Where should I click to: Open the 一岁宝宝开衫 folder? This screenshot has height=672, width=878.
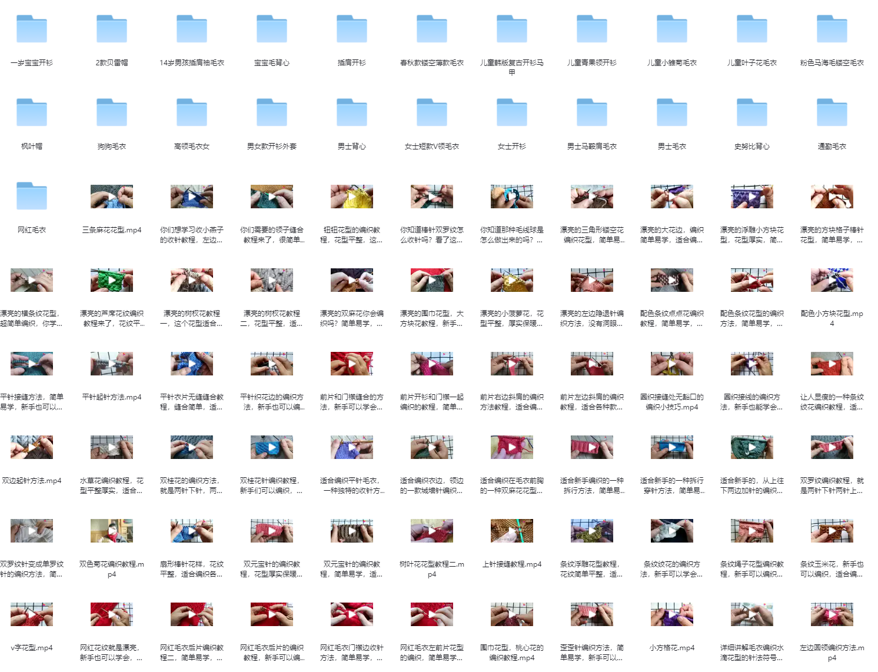pyautogui.click(x=32, y=29)
